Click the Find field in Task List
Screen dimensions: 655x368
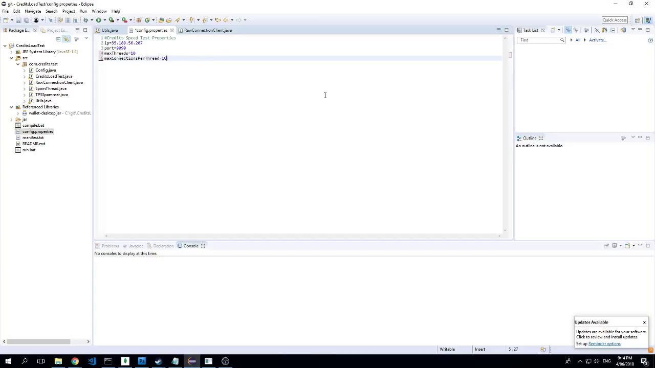tap(541, 40)
